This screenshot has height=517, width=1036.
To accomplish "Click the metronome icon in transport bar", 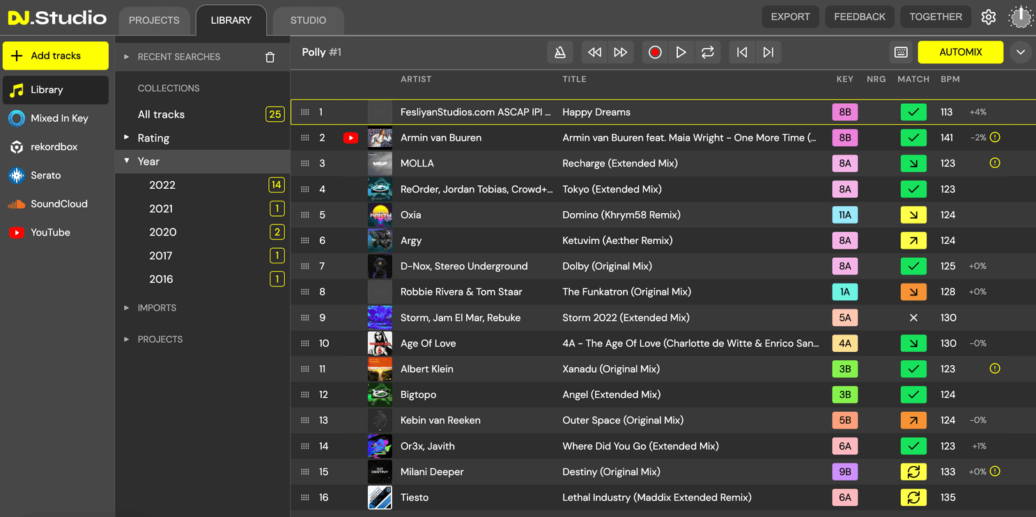I will click(559, 52).
